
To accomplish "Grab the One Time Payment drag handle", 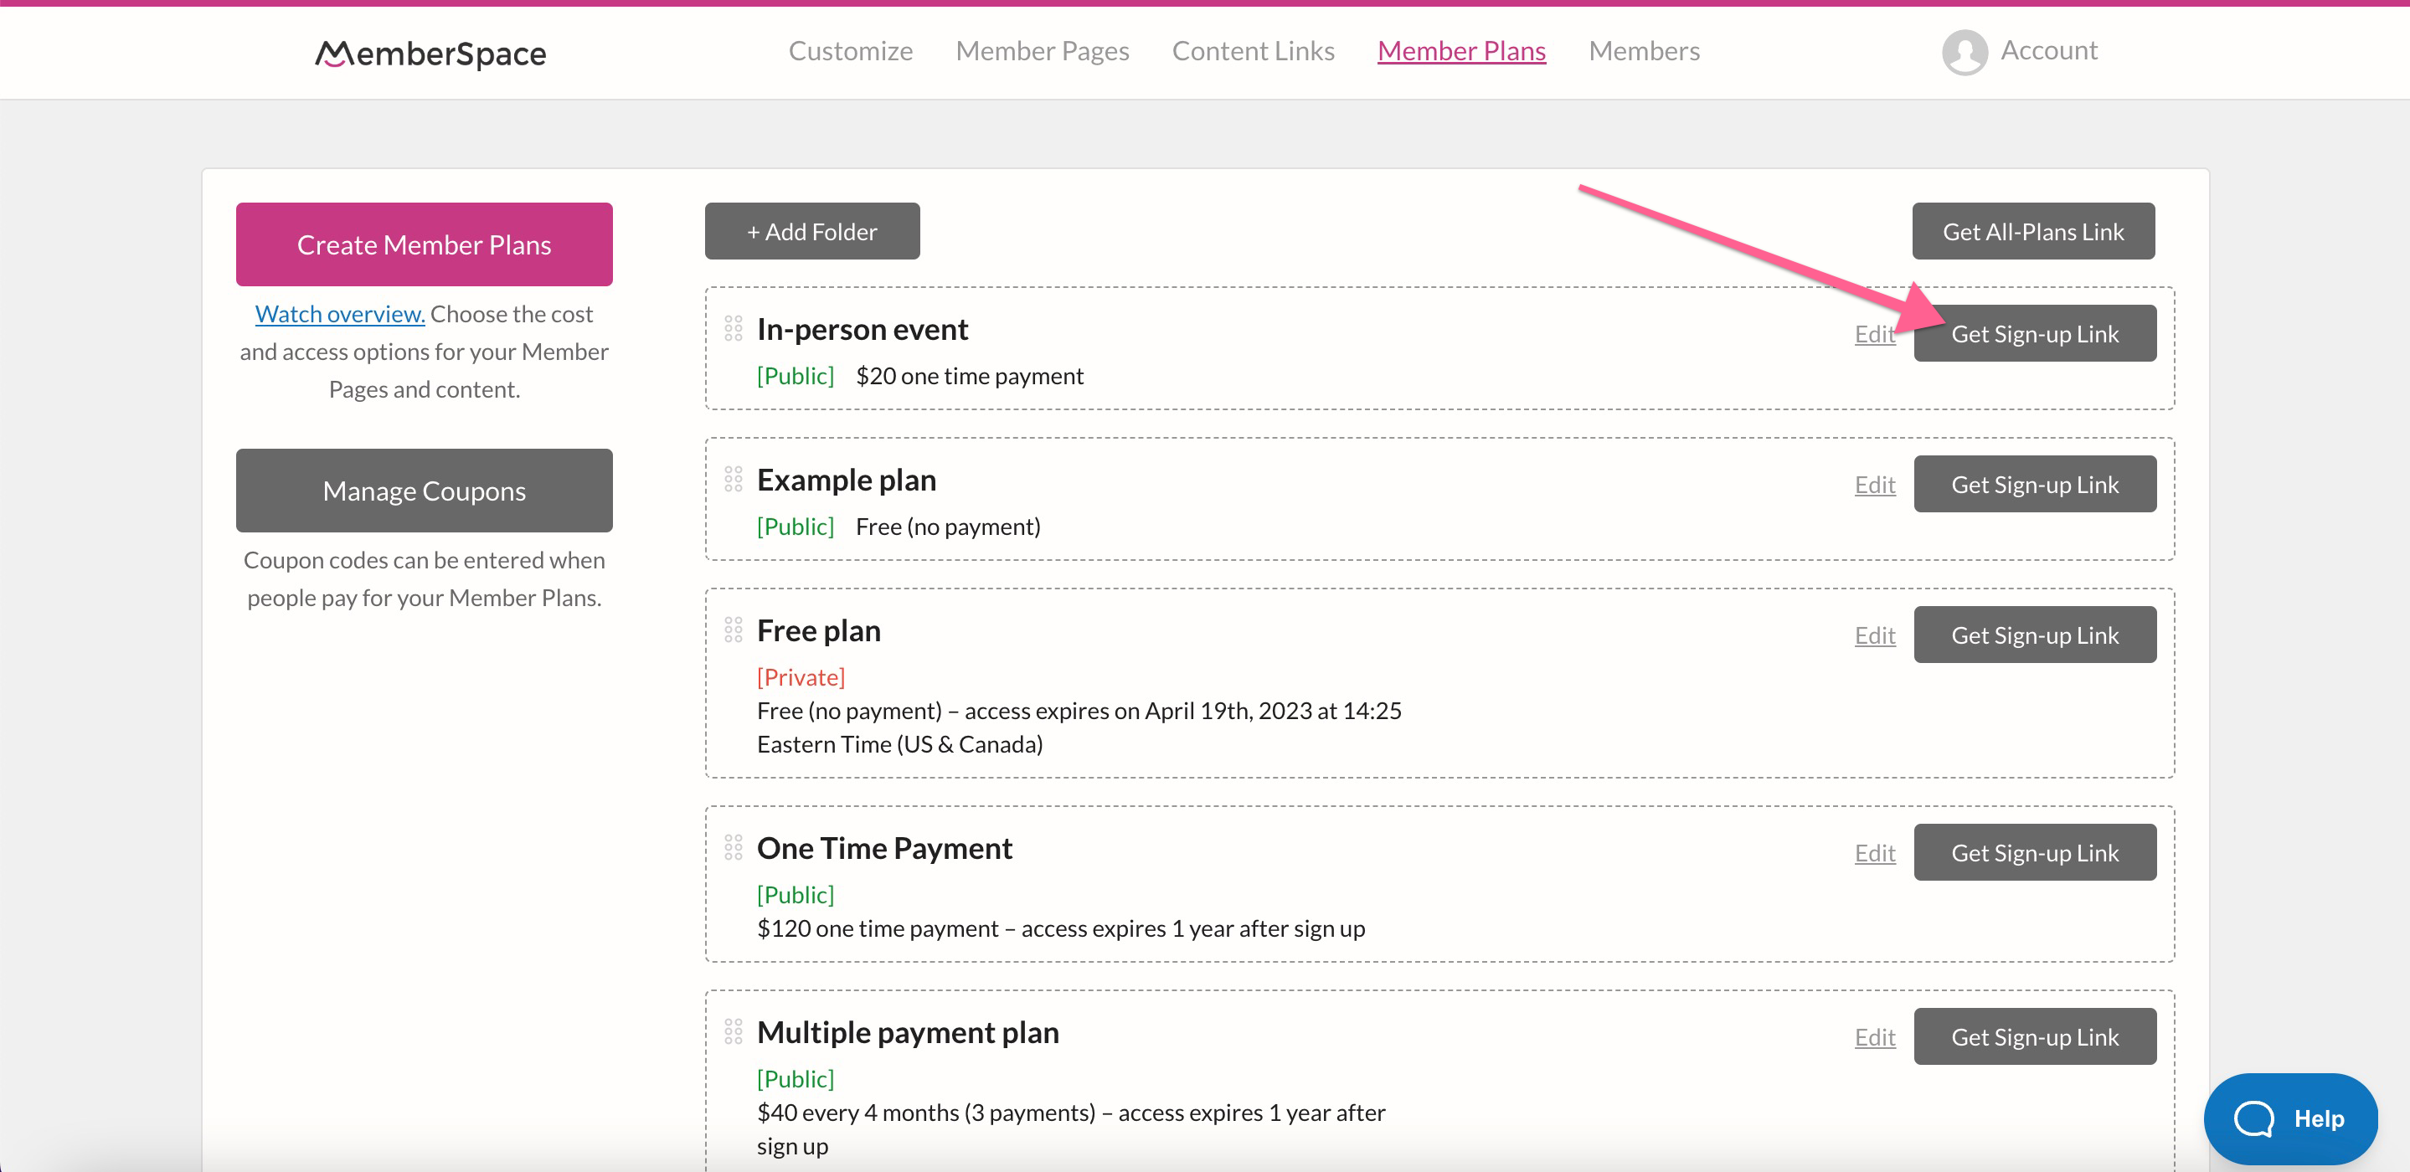I will click(x=734, y=847).
